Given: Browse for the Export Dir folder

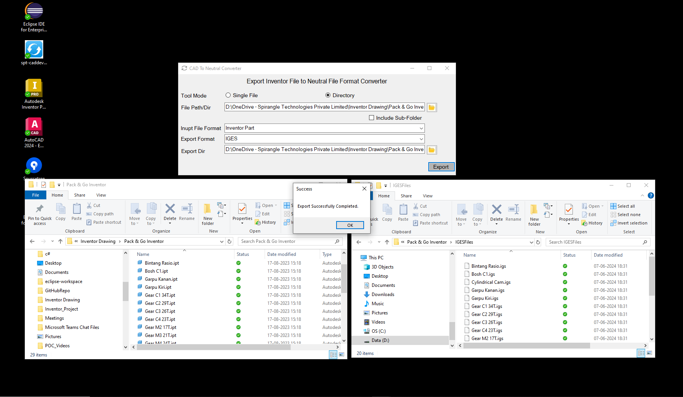Looking at the screenshot, I should 432,150.
